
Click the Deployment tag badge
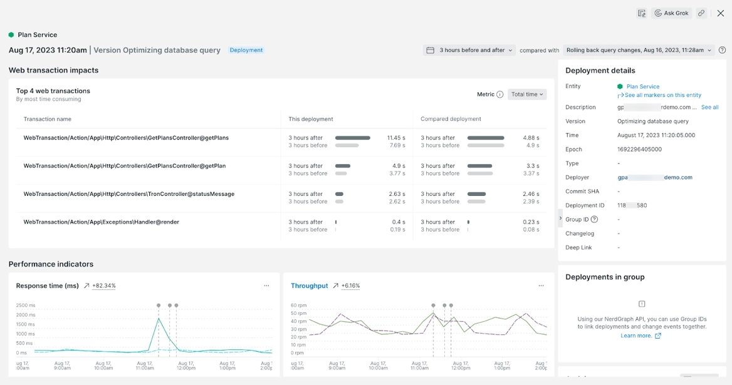pos(246,50)
